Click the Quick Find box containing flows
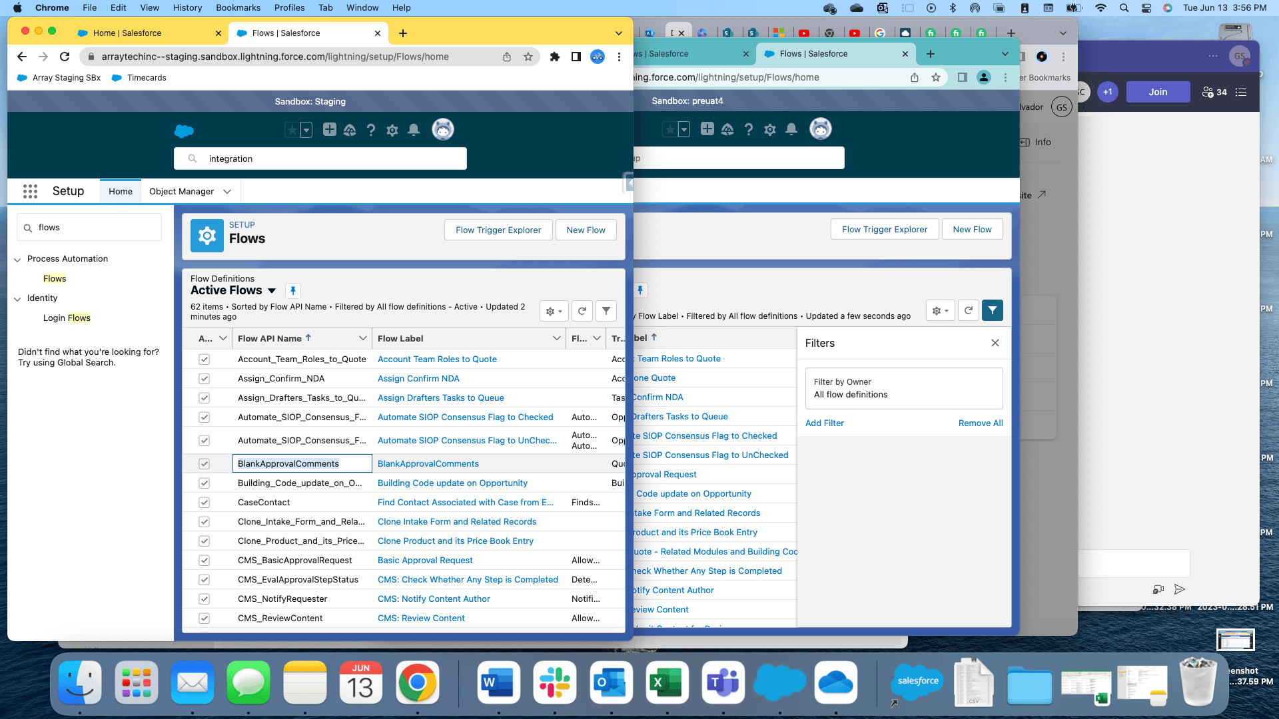Screen dimensions: 1279x719 click(x=89, y=228)
